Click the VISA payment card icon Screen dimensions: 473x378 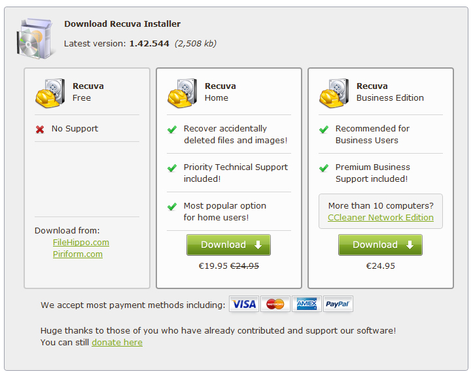tap(244, 304)
